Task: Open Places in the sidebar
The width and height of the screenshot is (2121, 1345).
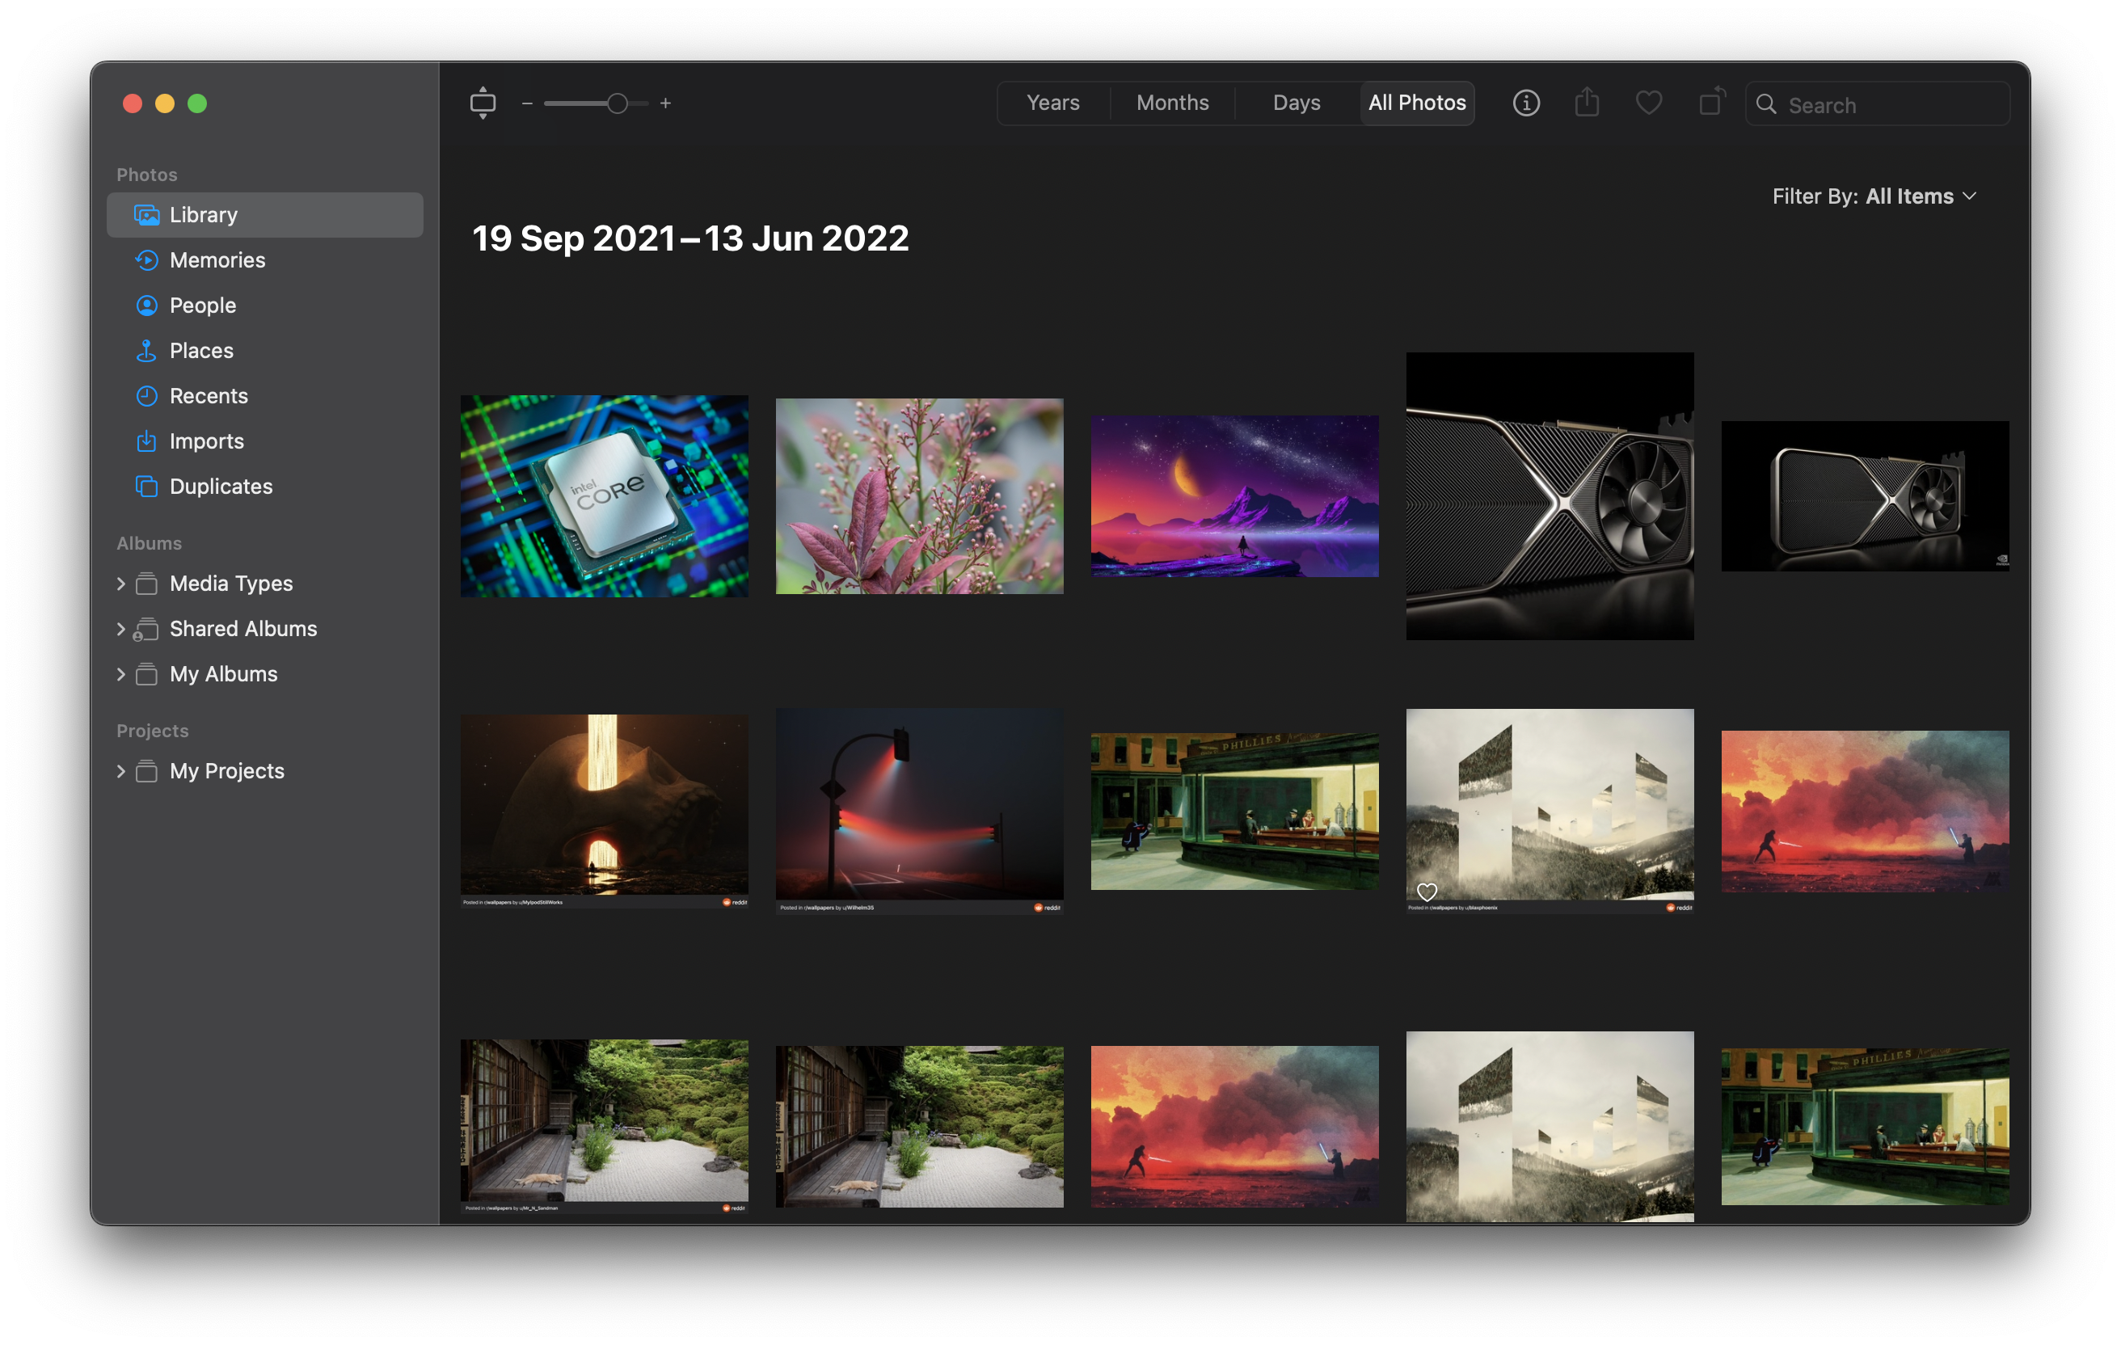Action: [200, 351]
